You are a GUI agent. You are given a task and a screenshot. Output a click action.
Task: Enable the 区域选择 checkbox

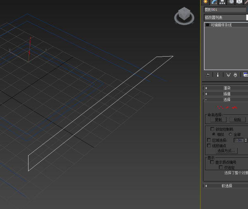tap(209, 140)
